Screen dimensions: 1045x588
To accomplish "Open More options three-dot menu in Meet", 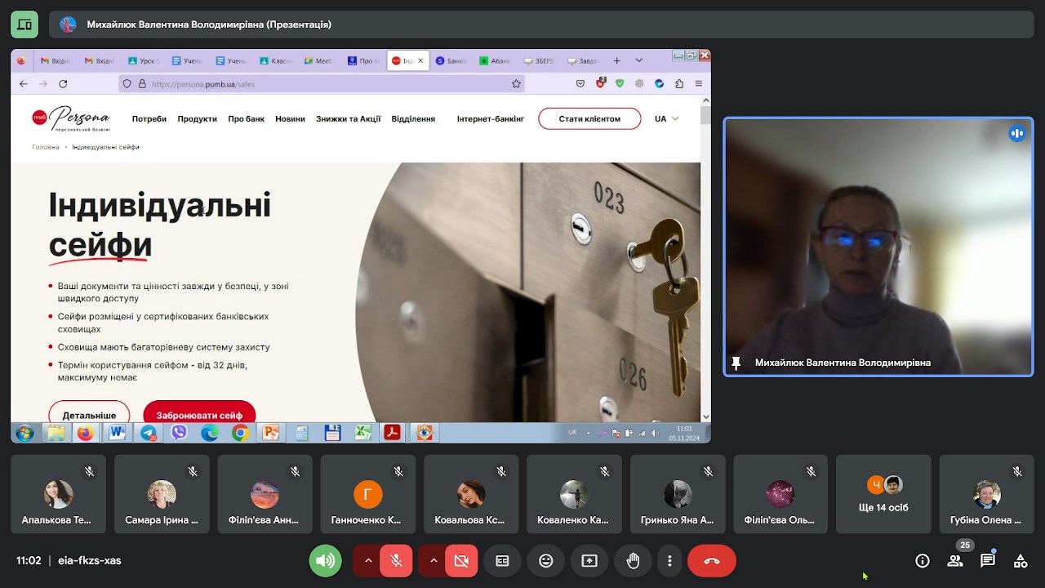I will [x=669, y=561].
